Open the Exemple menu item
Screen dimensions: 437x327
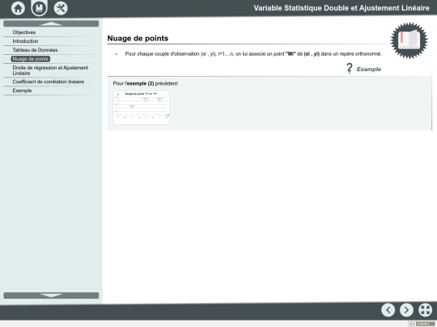(22, 90)
